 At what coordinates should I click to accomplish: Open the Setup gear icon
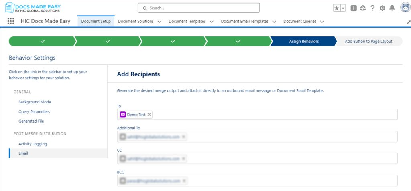(382, 8)
